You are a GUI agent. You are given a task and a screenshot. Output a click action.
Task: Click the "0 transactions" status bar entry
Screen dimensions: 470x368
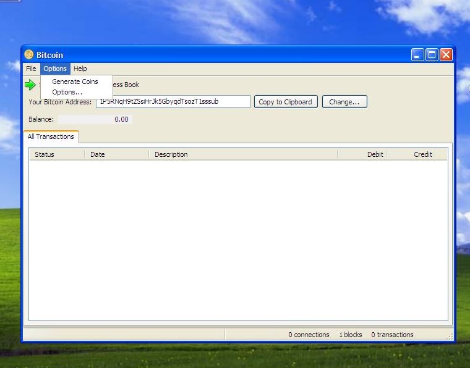tap(392, 335)
